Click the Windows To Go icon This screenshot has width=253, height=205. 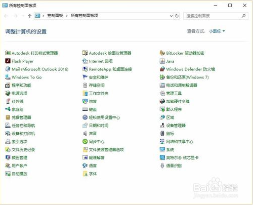point(8,77)
